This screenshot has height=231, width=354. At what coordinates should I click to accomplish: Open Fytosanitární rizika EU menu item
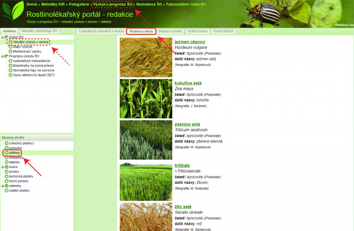tap(186, 4)
